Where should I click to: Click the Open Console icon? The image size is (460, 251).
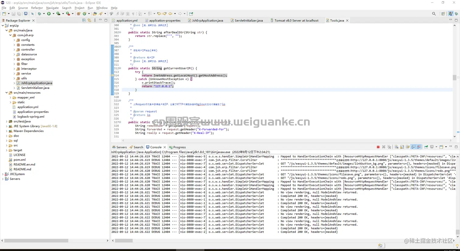point(441,147)
